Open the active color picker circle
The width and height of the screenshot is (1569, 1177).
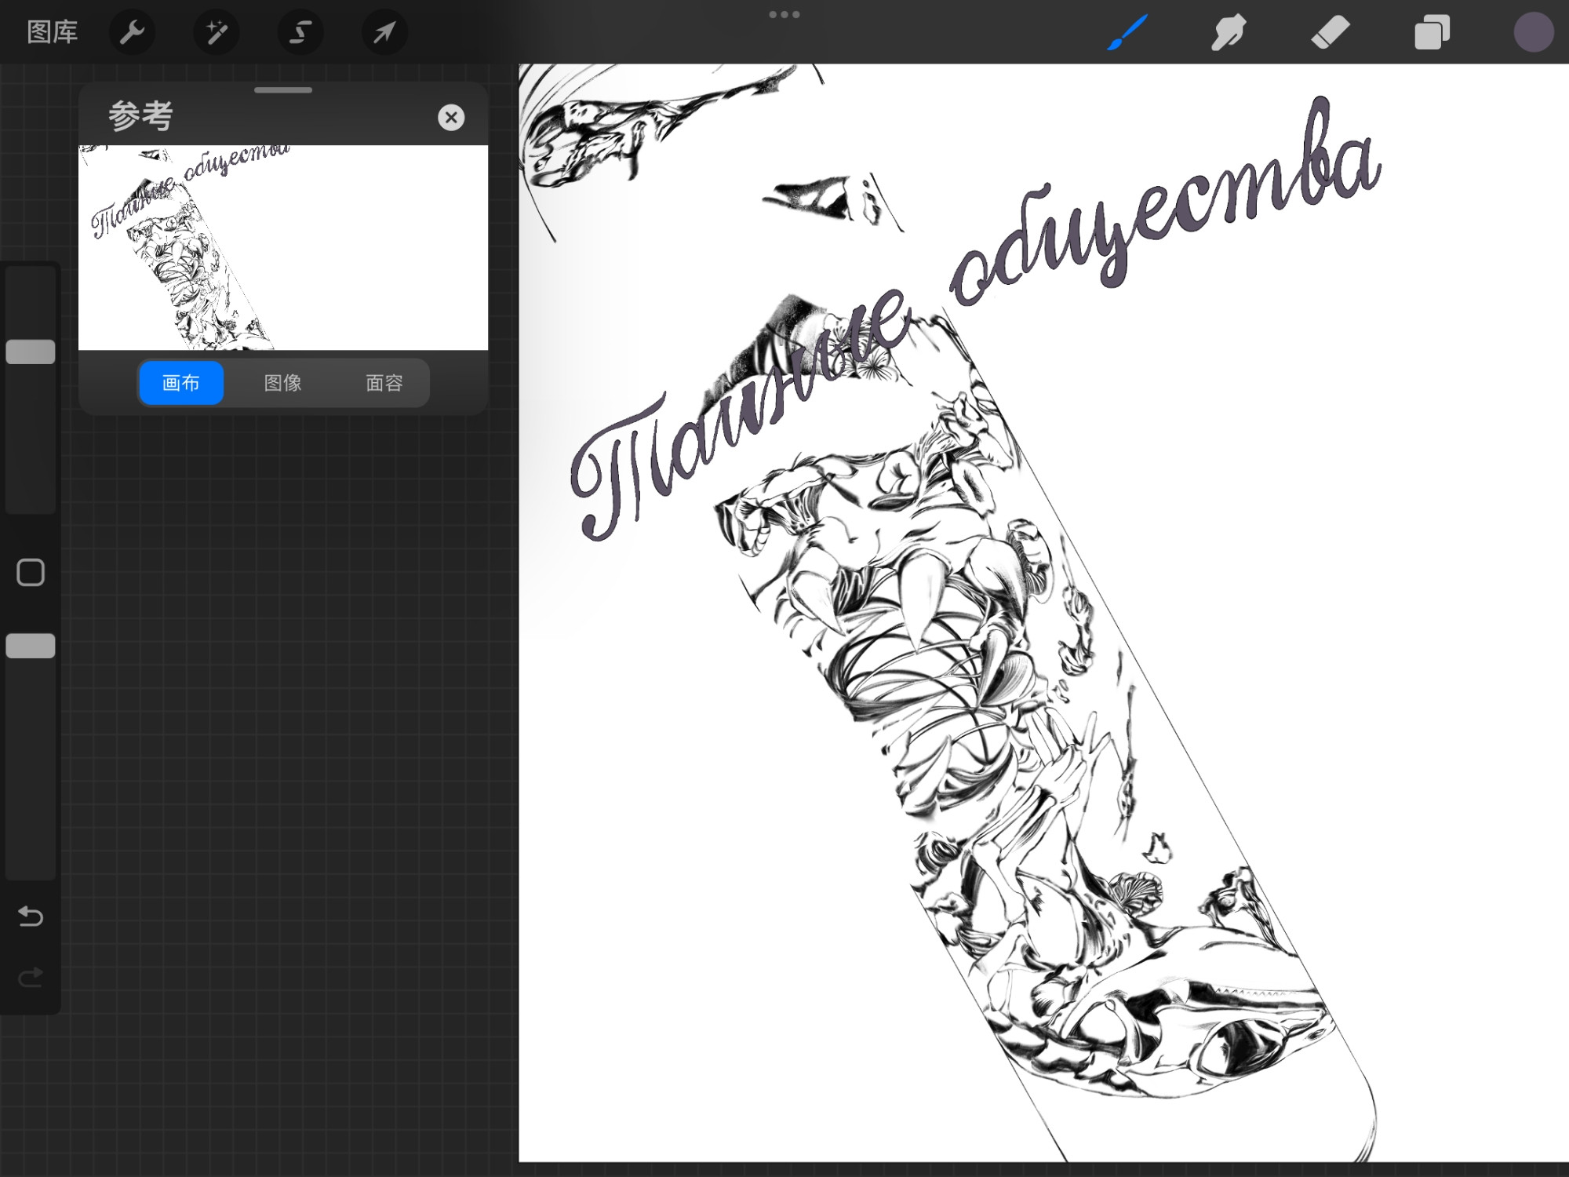[x=1533, y=33]
